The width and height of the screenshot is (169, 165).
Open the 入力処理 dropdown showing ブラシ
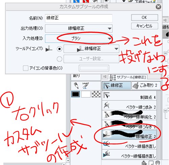(79, 38)
